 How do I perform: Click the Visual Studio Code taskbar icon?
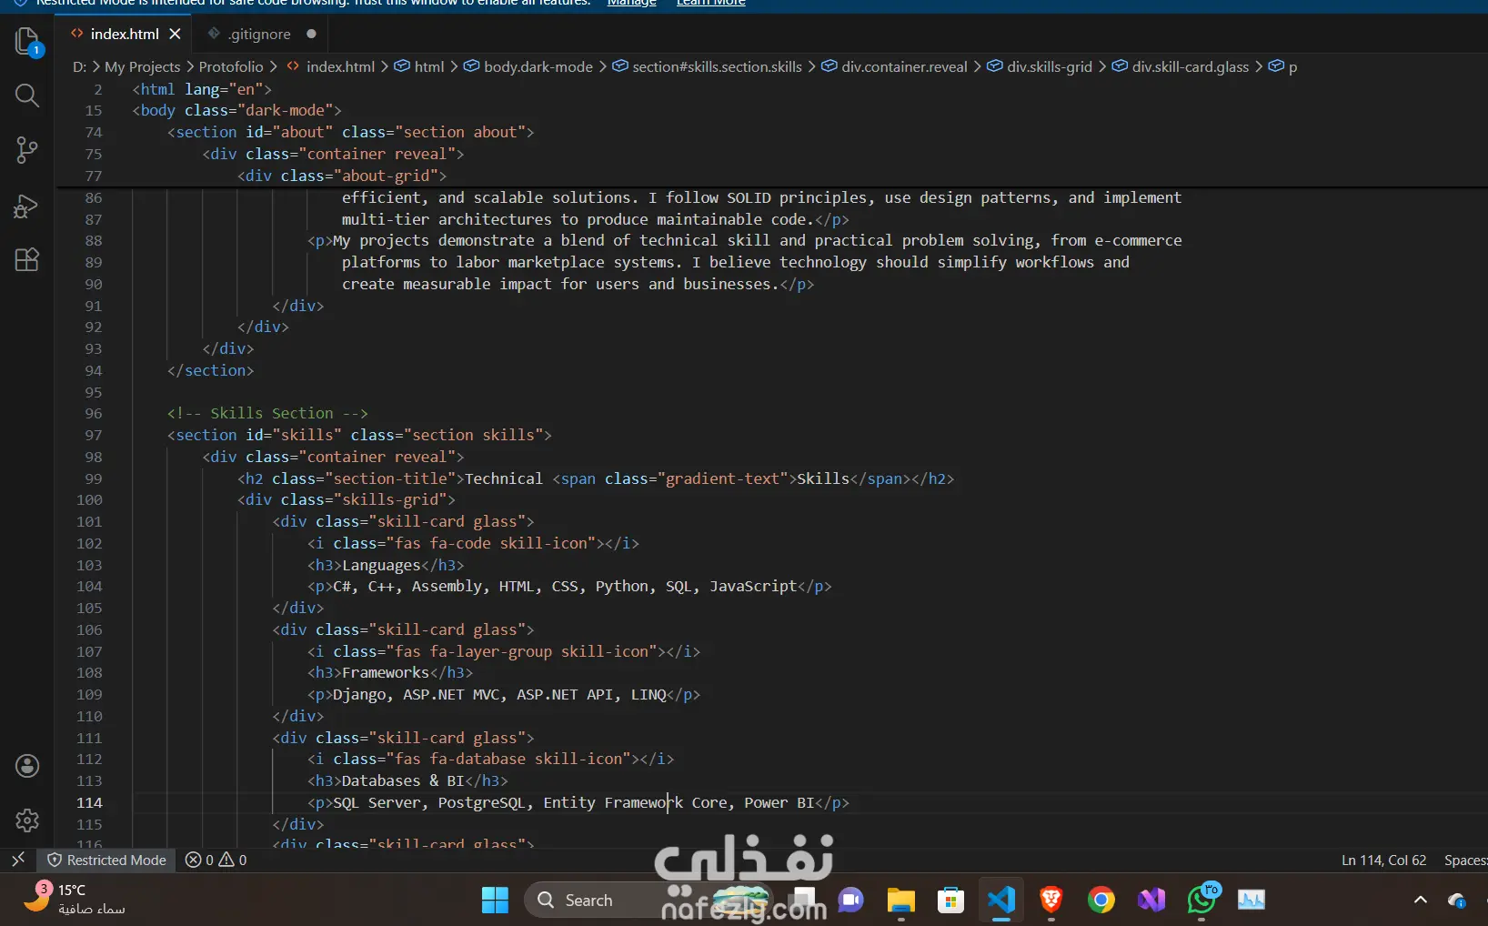coord(1000,900)
